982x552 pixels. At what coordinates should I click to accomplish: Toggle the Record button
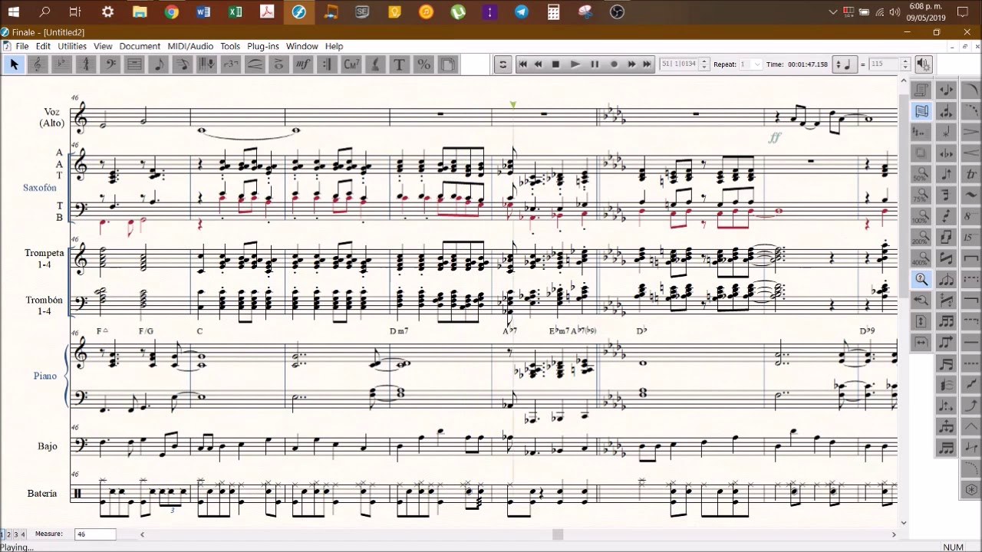(x=613, y=64)
